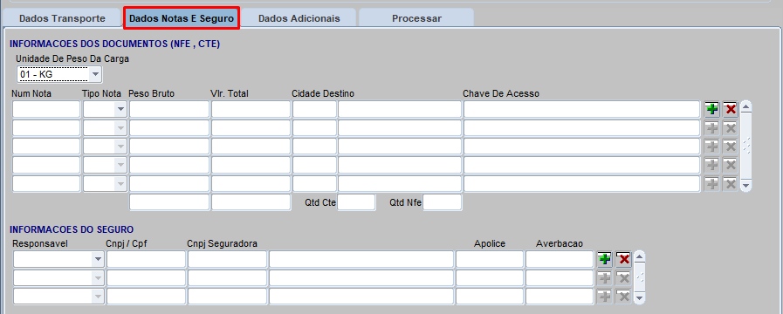Viewport: 783px width, 314px height.
Task: Click the Qtd Cte field
Action: pos(356,202)
